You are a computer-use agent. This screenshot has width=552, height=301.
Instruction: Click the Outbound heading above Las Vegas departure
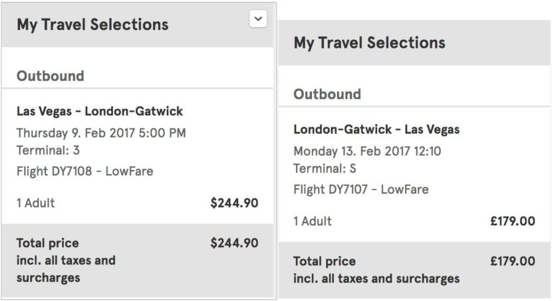tap(51, 76)
